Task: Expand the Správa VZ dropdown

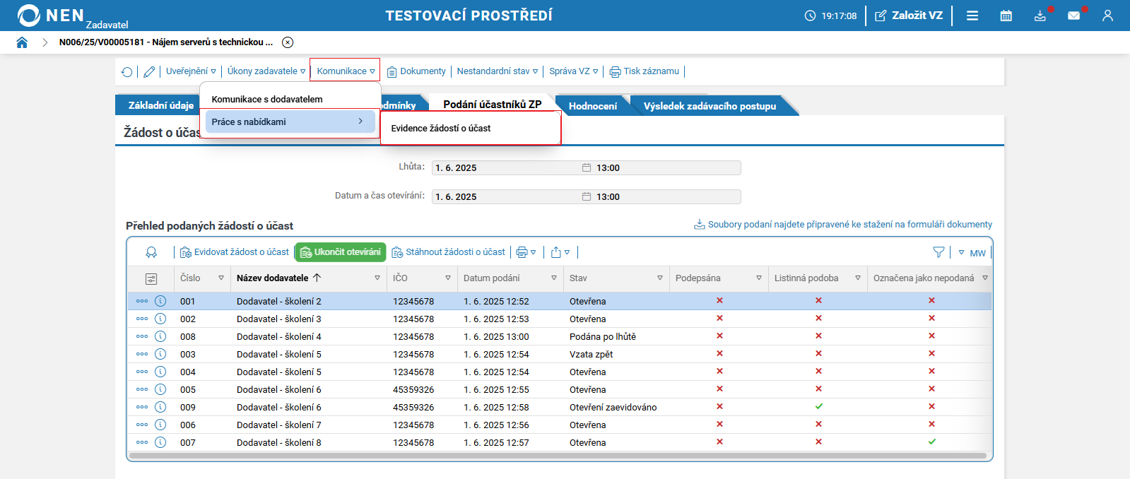Action: pyautogui.click(x=574, y=71)
